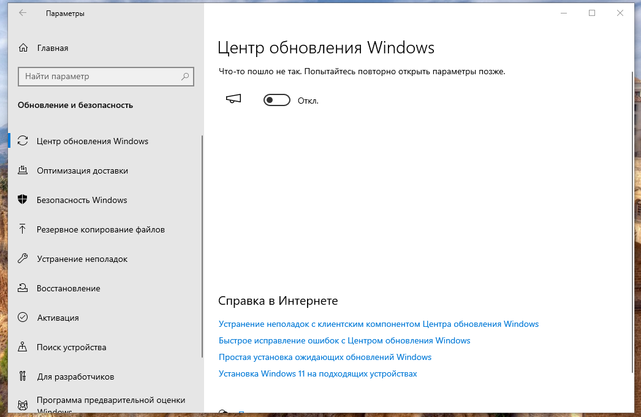The height and width of the screenshot is (417, 641).
Task: Open link Устранение неполадок с клиентским компонентом
Action: click(379, 324)
